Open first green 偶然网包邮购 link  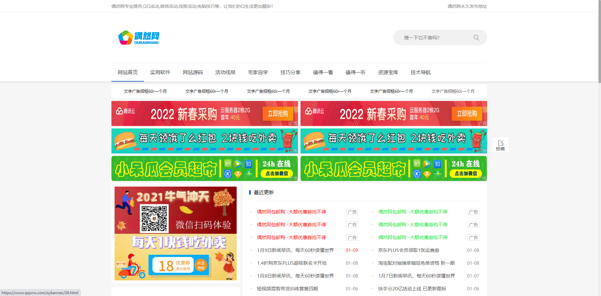pyautogui.click(x=413, y=212)
